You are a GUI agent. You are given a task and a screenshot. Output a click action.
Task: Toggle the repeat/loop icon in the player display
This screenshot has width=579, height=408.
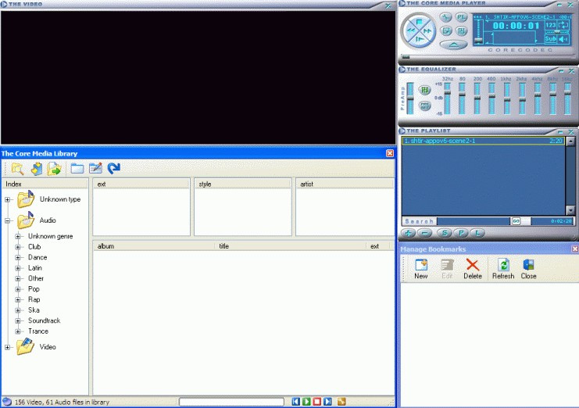[x=563, y=25]
